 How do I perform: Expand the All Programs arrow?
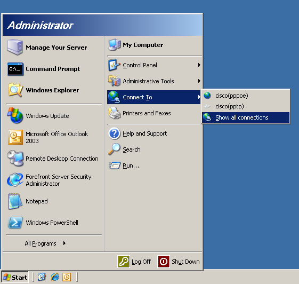64,243
